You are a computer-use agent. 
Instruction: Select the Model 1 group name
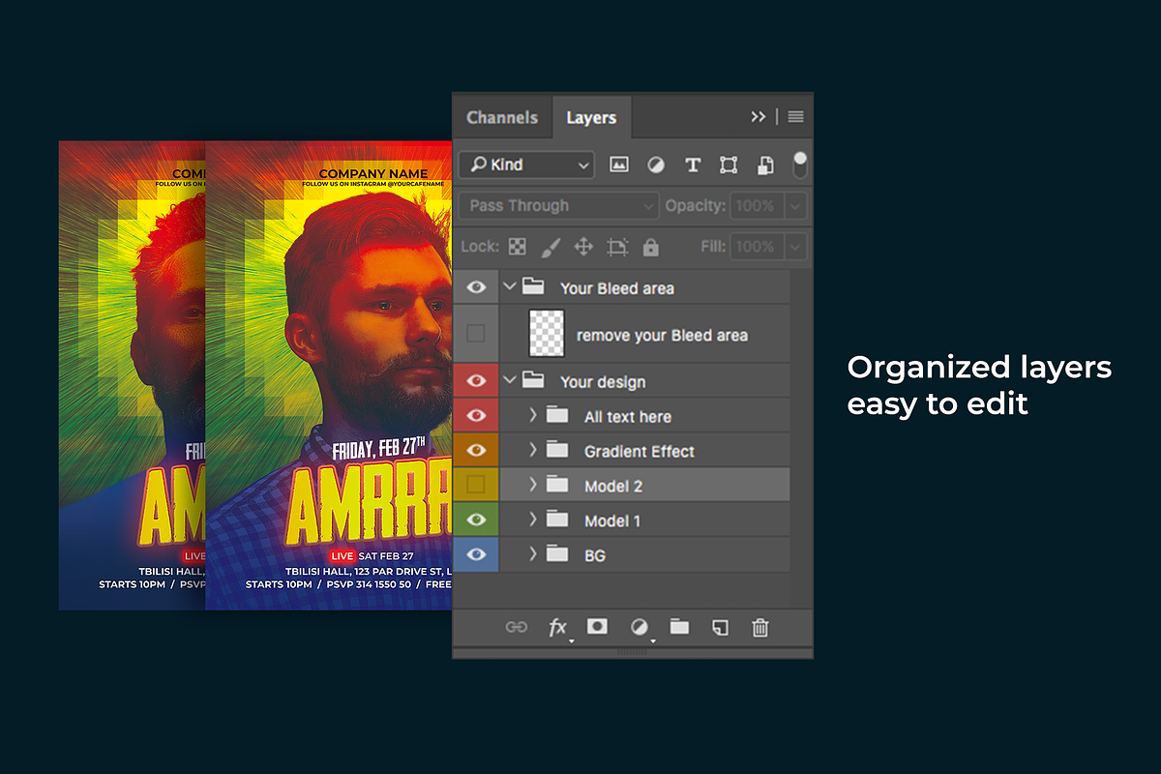coord(612,521)
